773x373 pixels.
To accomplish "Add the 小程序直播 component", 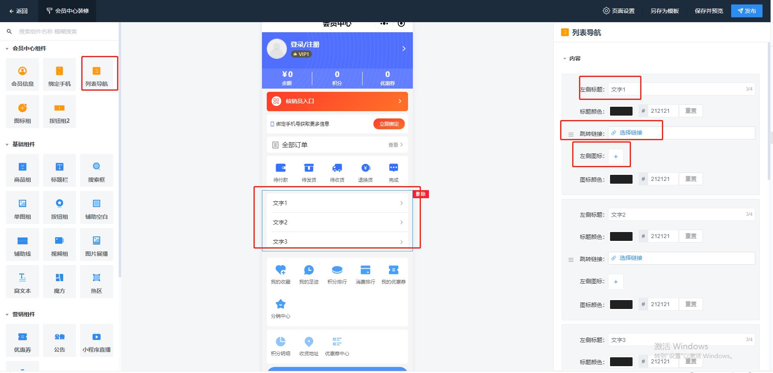I will pyautogui.click(x=97, y=340).
